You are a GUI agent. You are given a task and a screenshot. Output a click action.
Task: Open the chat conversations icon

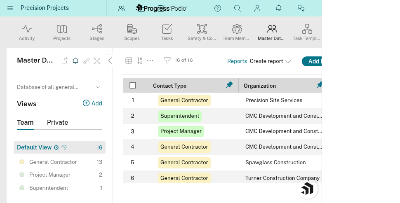pyautogui.click(x=301, y=8)
